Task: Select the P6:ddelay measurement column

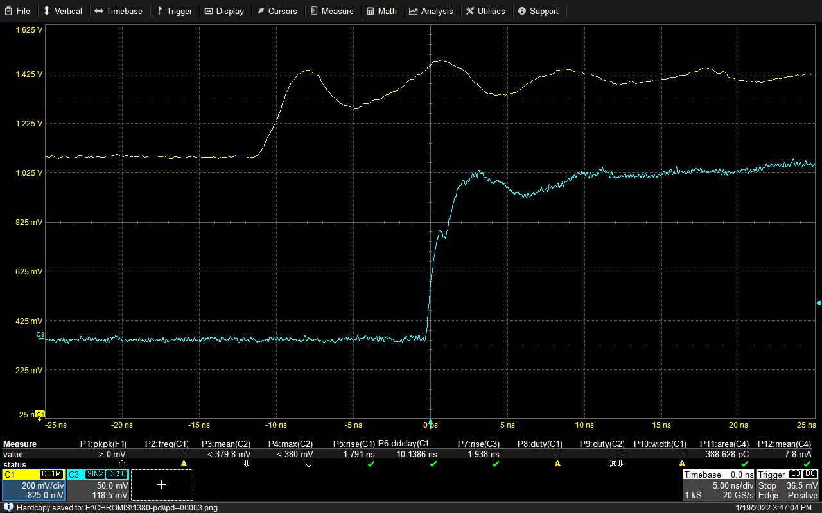Action: [407, 444]
